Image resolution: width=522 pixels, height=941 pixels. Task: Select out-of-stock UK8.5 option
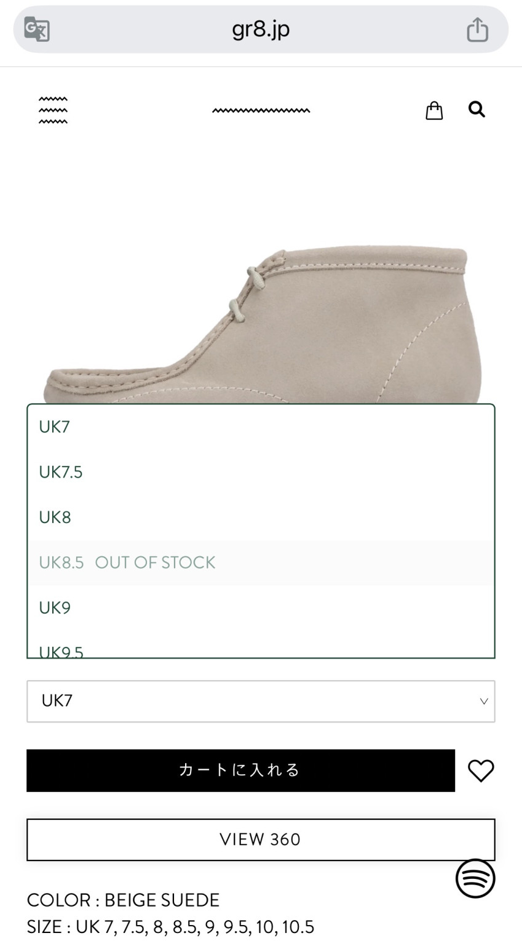click(261, 563)
